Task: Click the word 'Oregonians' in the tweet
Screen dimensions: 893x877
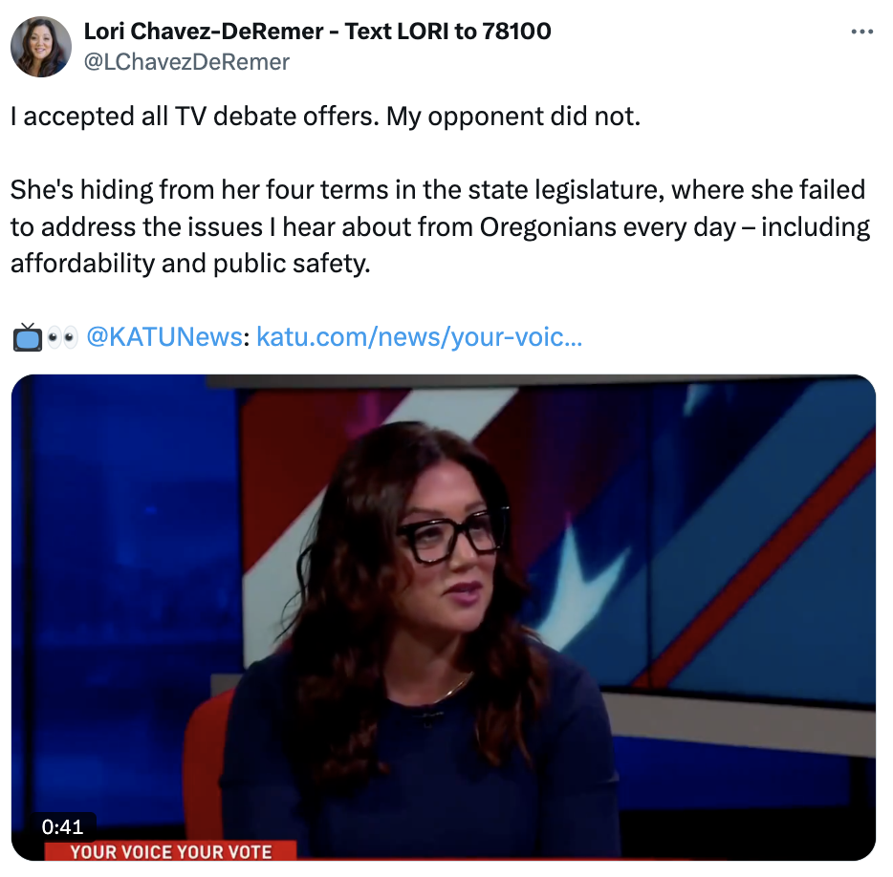Action: click(x=547, y=227)
